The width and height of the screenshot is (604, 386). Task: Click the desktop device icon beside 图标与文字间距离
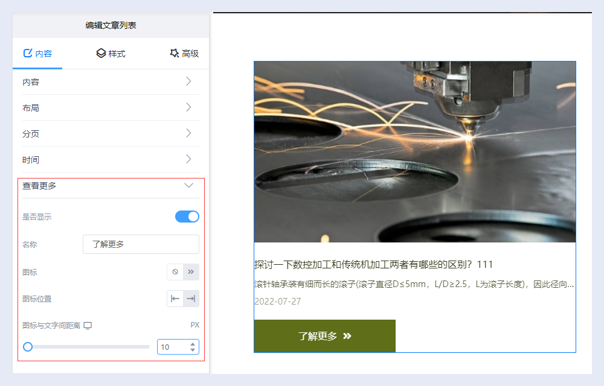(x=88, y=326)
